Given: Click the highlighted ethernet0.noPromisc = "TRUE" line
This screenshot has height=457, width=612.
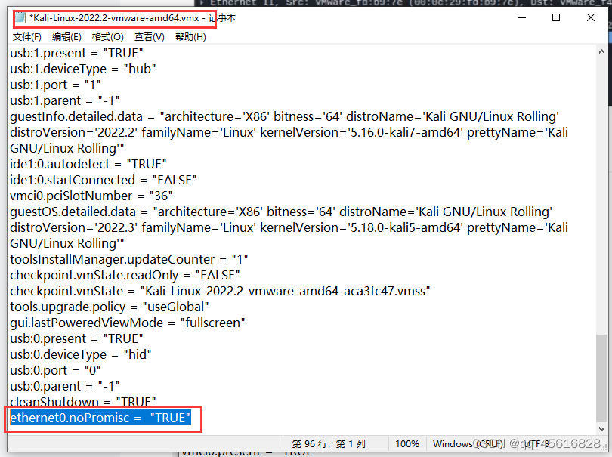Looking at the screenshot, I should click(x=100, y=418).
